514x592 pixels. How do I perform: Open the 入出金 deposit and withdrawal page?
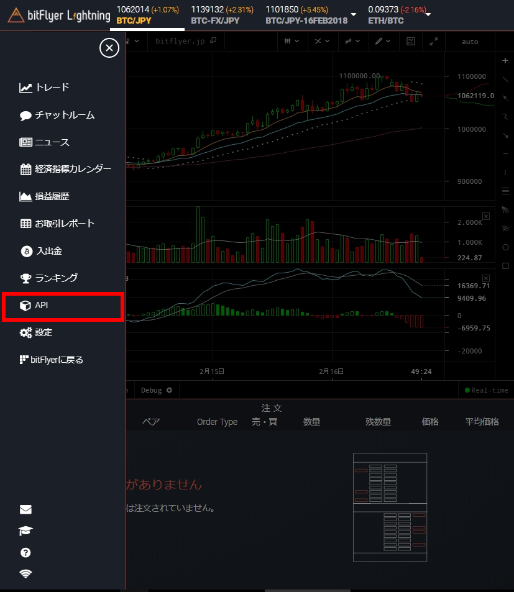point(41,251)
